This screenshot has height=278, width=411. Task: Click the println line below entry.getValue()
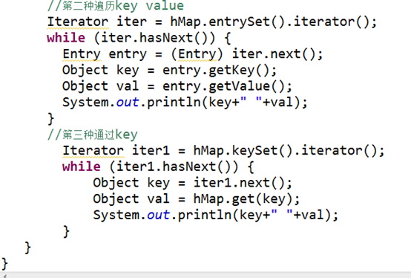[x=185, y=103]
